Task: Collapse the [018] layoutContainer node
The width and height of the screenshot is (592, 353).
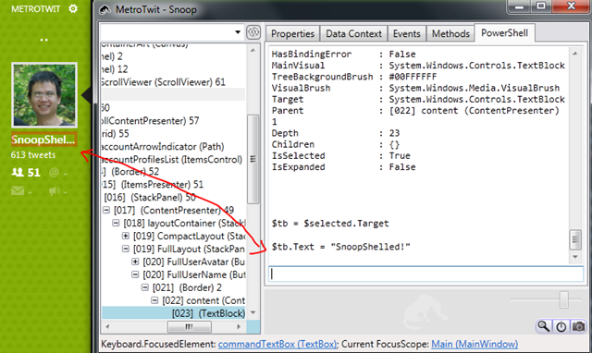Action: (x=116, y=223)
